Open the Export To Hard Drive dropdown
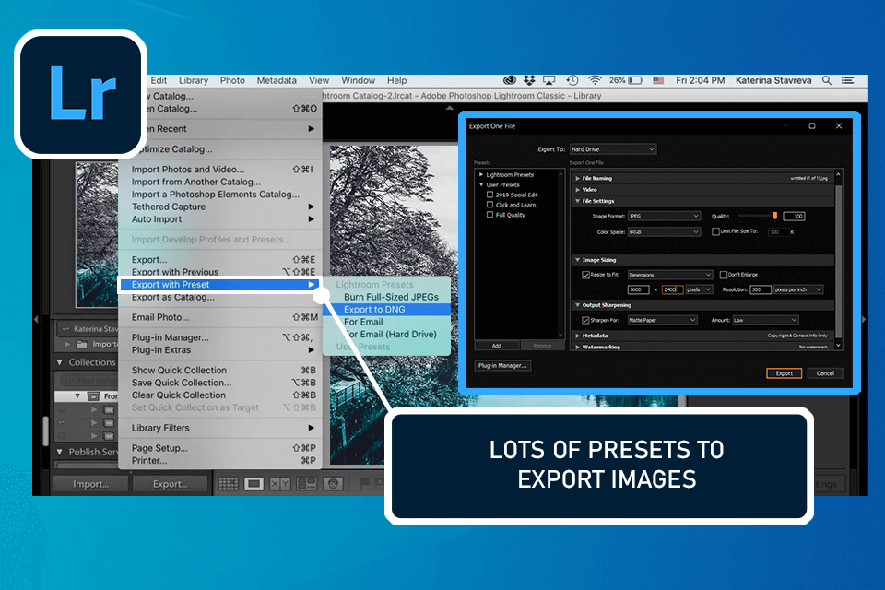Image resolution: width=885 pixels, height=590 pixels. 612,149
